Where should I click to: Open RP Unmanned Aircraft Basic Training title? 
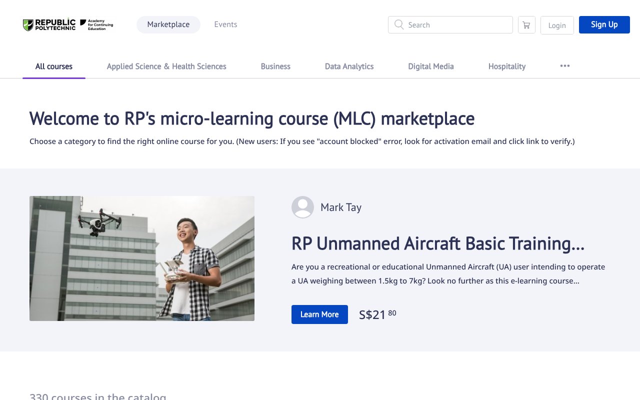tap(437, 243)
